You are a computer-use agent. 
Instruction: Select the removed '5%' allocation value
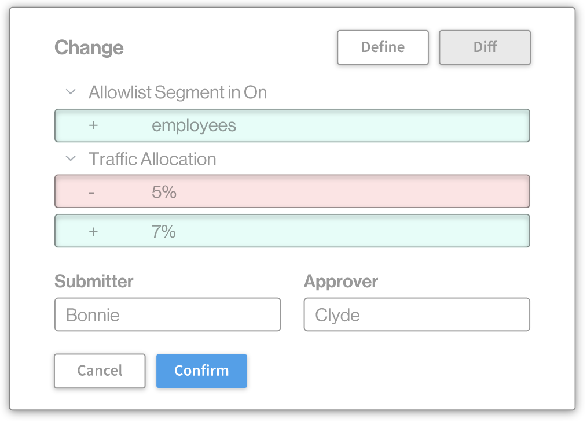(x=164, y=192)
